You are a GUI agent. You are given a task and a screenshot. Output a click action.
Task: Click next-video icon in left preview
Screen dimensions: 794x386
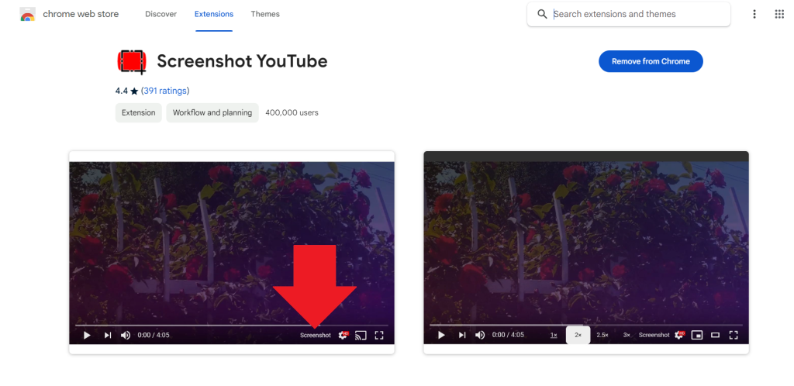pyautogui.click(x=107, y=335)
